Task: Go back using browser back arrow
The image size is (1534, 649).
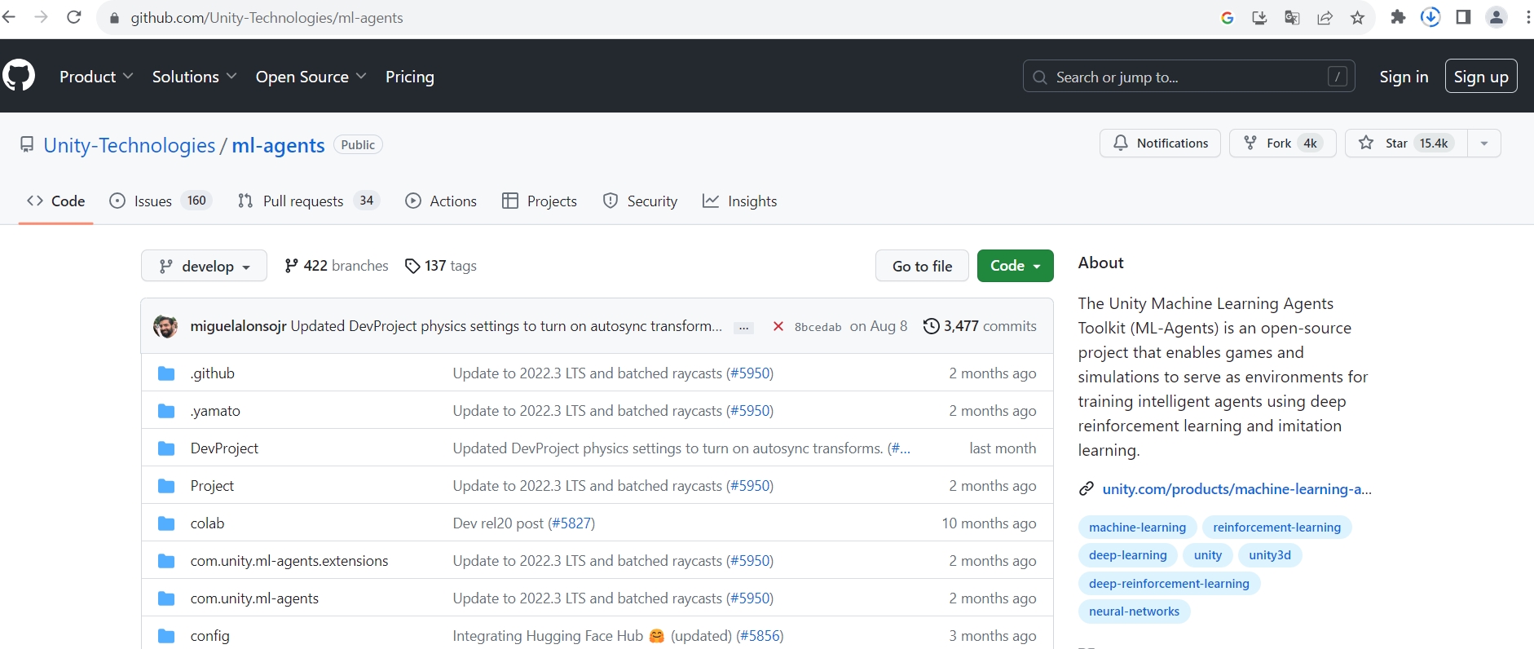Action: tap(9, 17)
